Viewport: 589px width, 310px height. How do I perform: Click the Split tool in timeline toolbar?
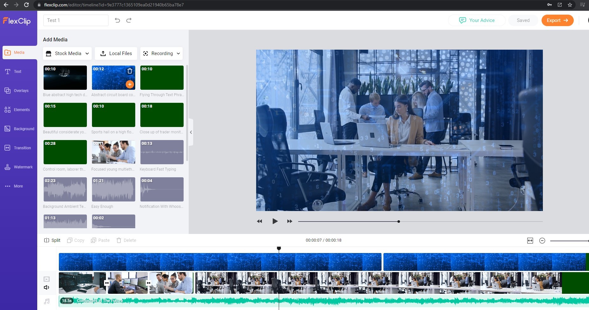point(52,240)
